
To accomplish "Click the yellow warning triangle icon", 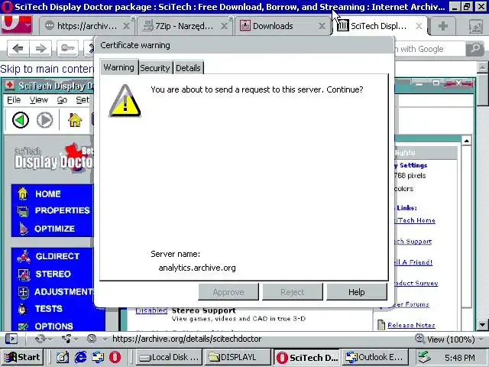I will (x=125, y=100).
